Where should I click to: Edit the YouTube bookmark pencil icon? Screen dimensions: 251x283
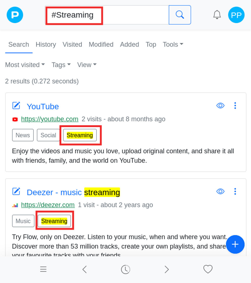coord(16,105)
